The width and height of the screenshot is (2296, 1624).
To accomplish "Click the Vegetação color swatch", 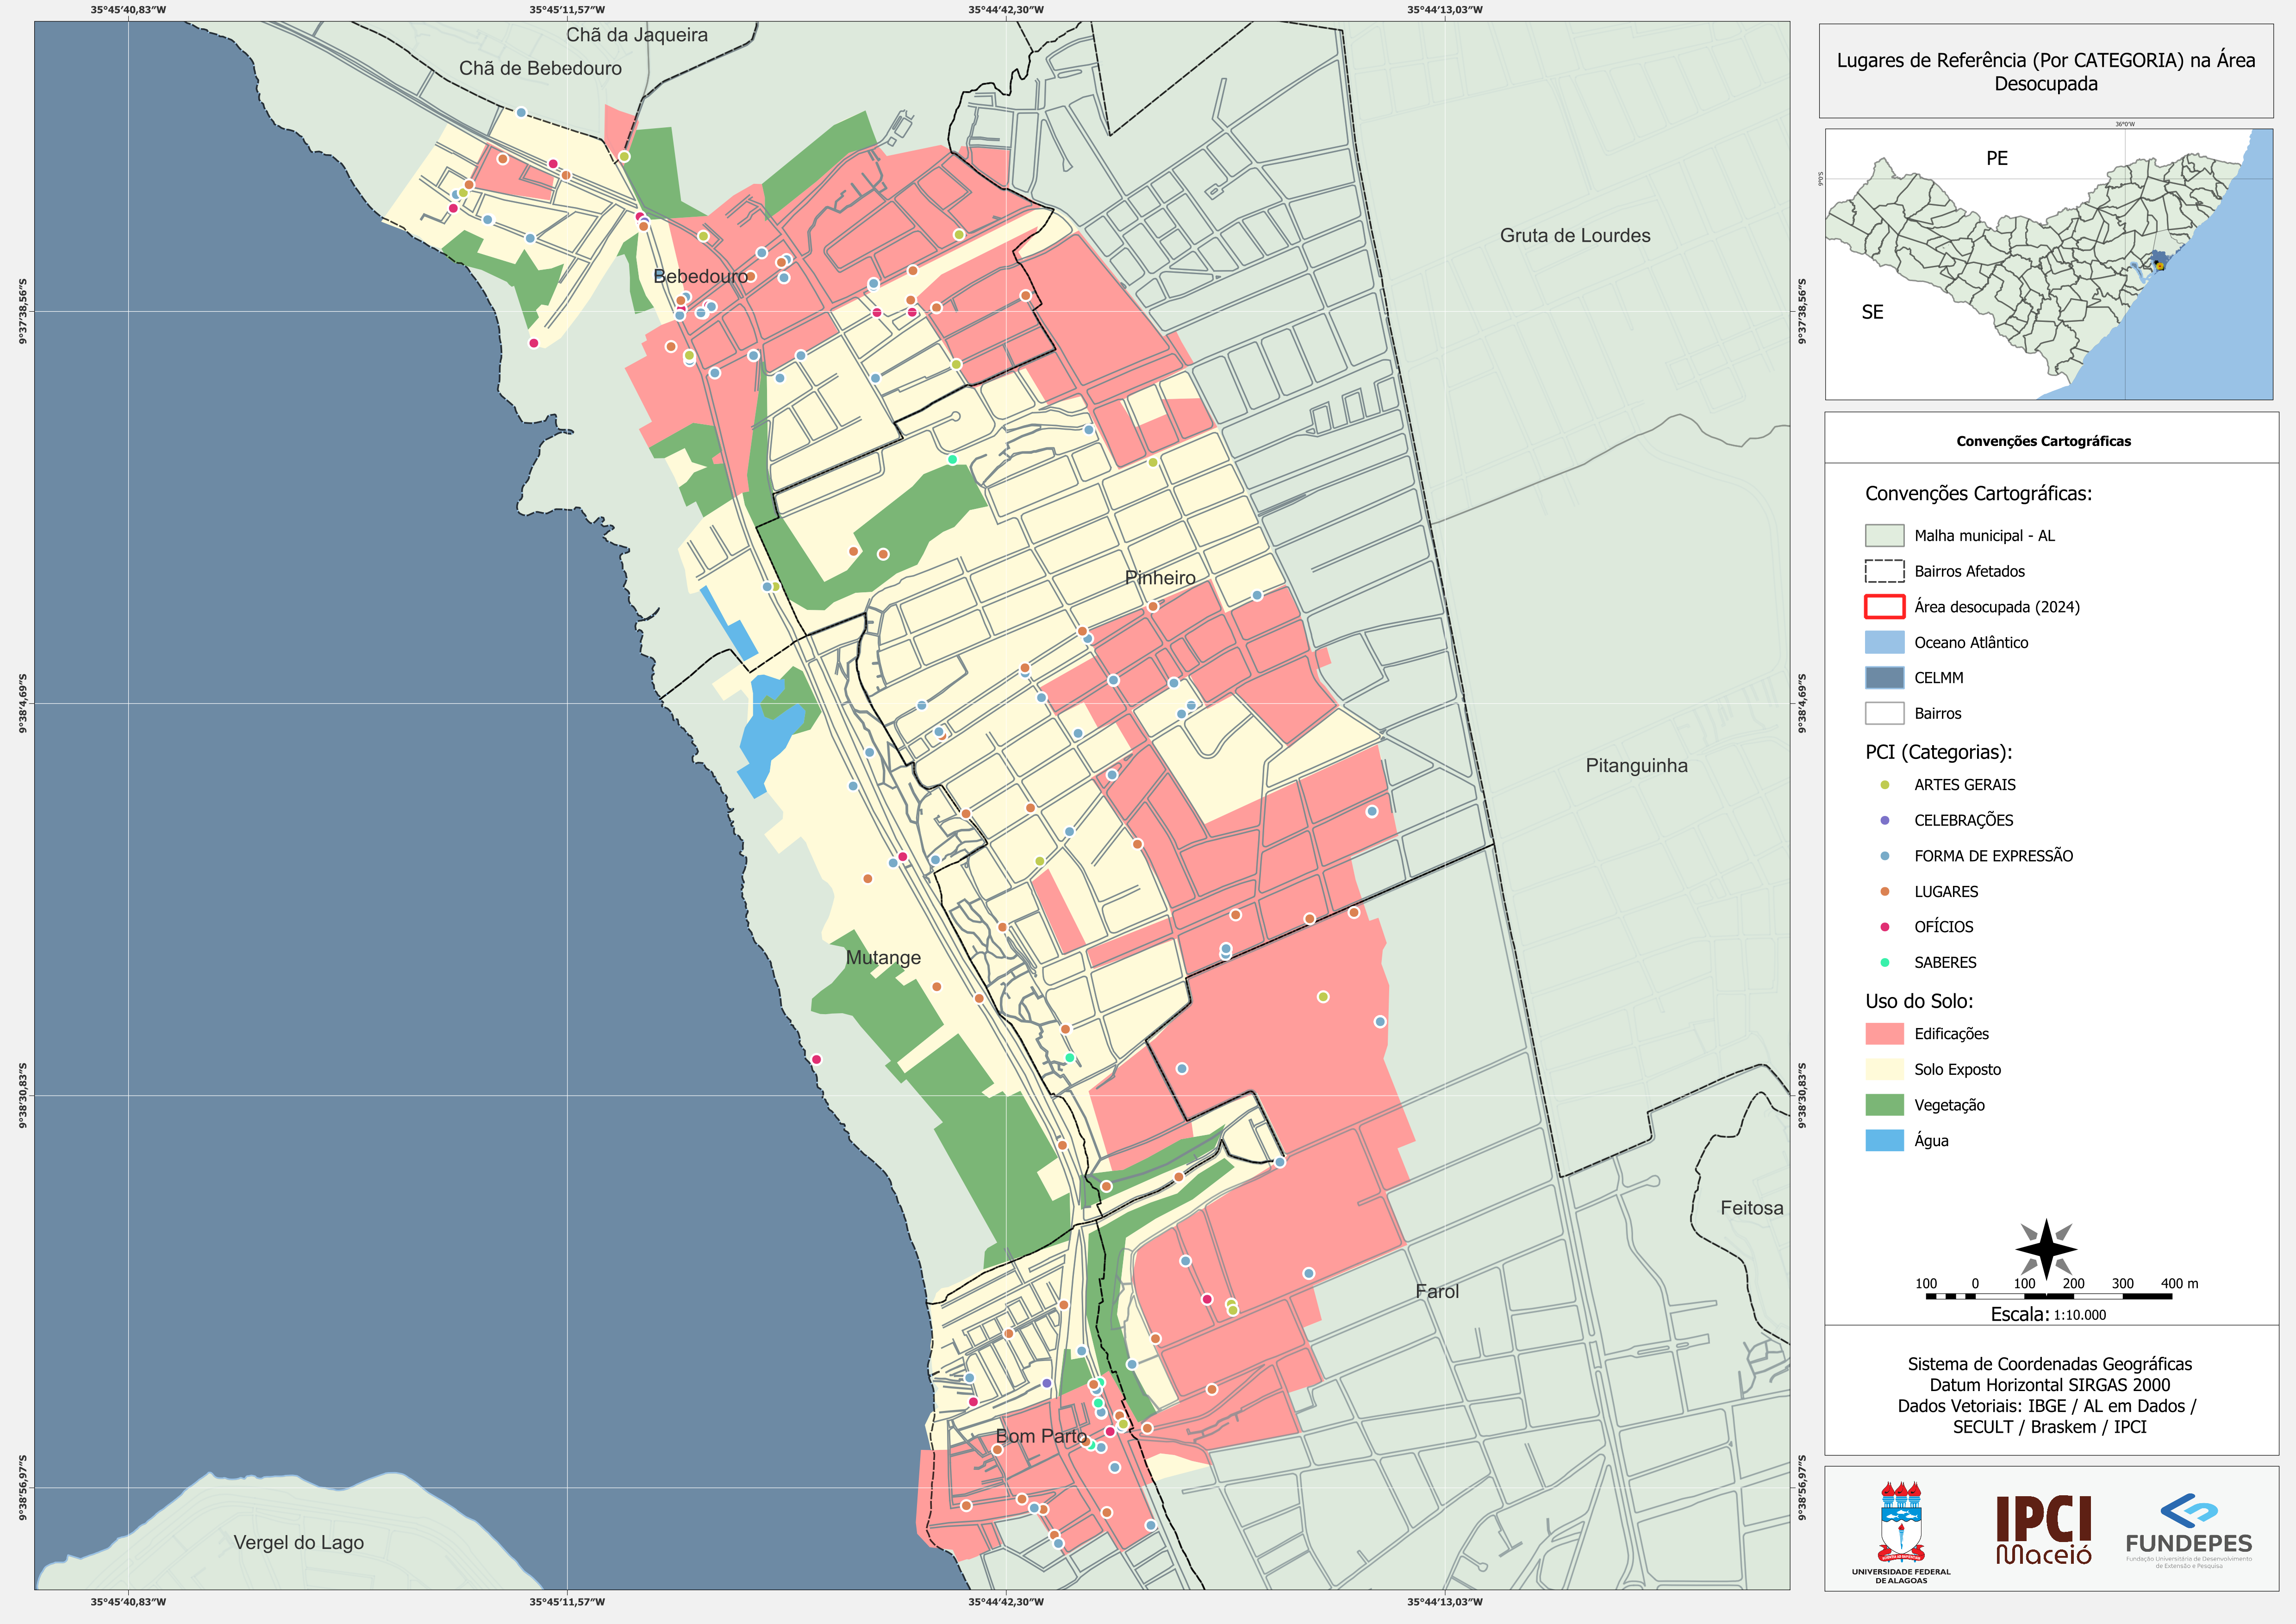I will tap(1885, 1106).
